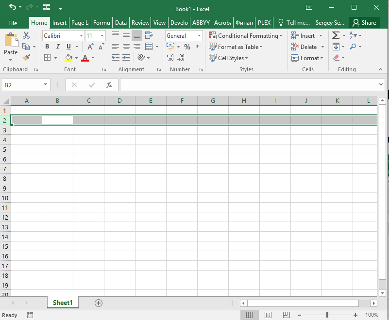
Task: Open the File tab
Action: [x=13, y=23]
